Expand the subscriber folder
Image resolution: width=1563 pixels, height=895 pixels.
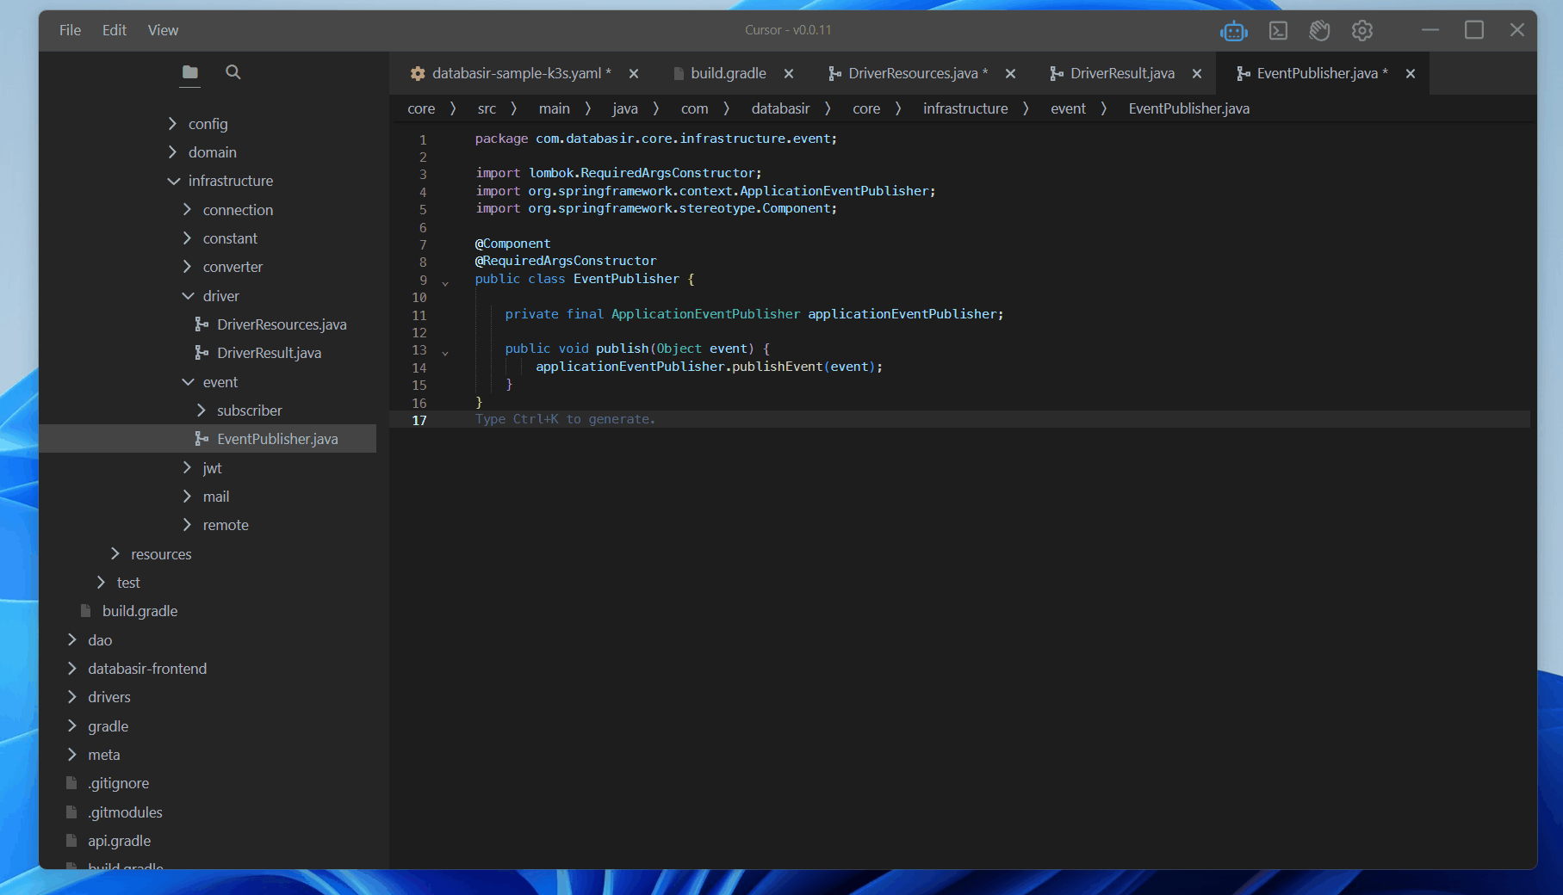pos(202,410)
